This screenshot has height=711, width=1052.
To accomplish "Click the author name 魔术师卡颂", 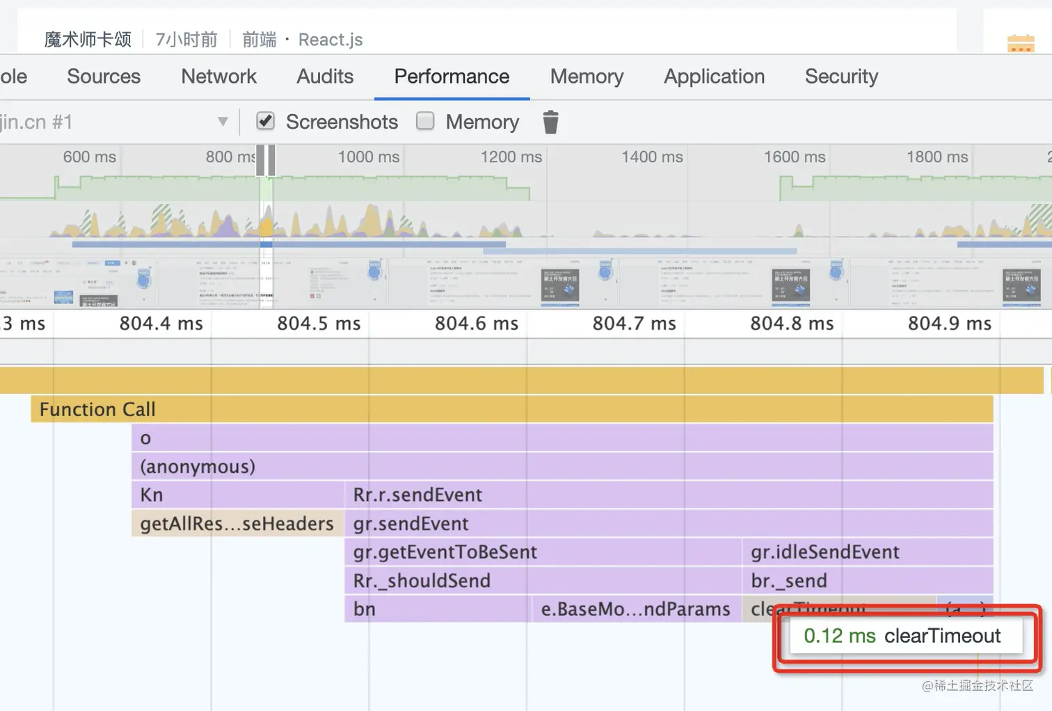I will coord(88,40).
